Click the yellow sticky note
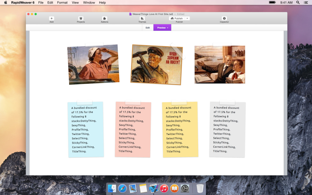 (180, 129)
